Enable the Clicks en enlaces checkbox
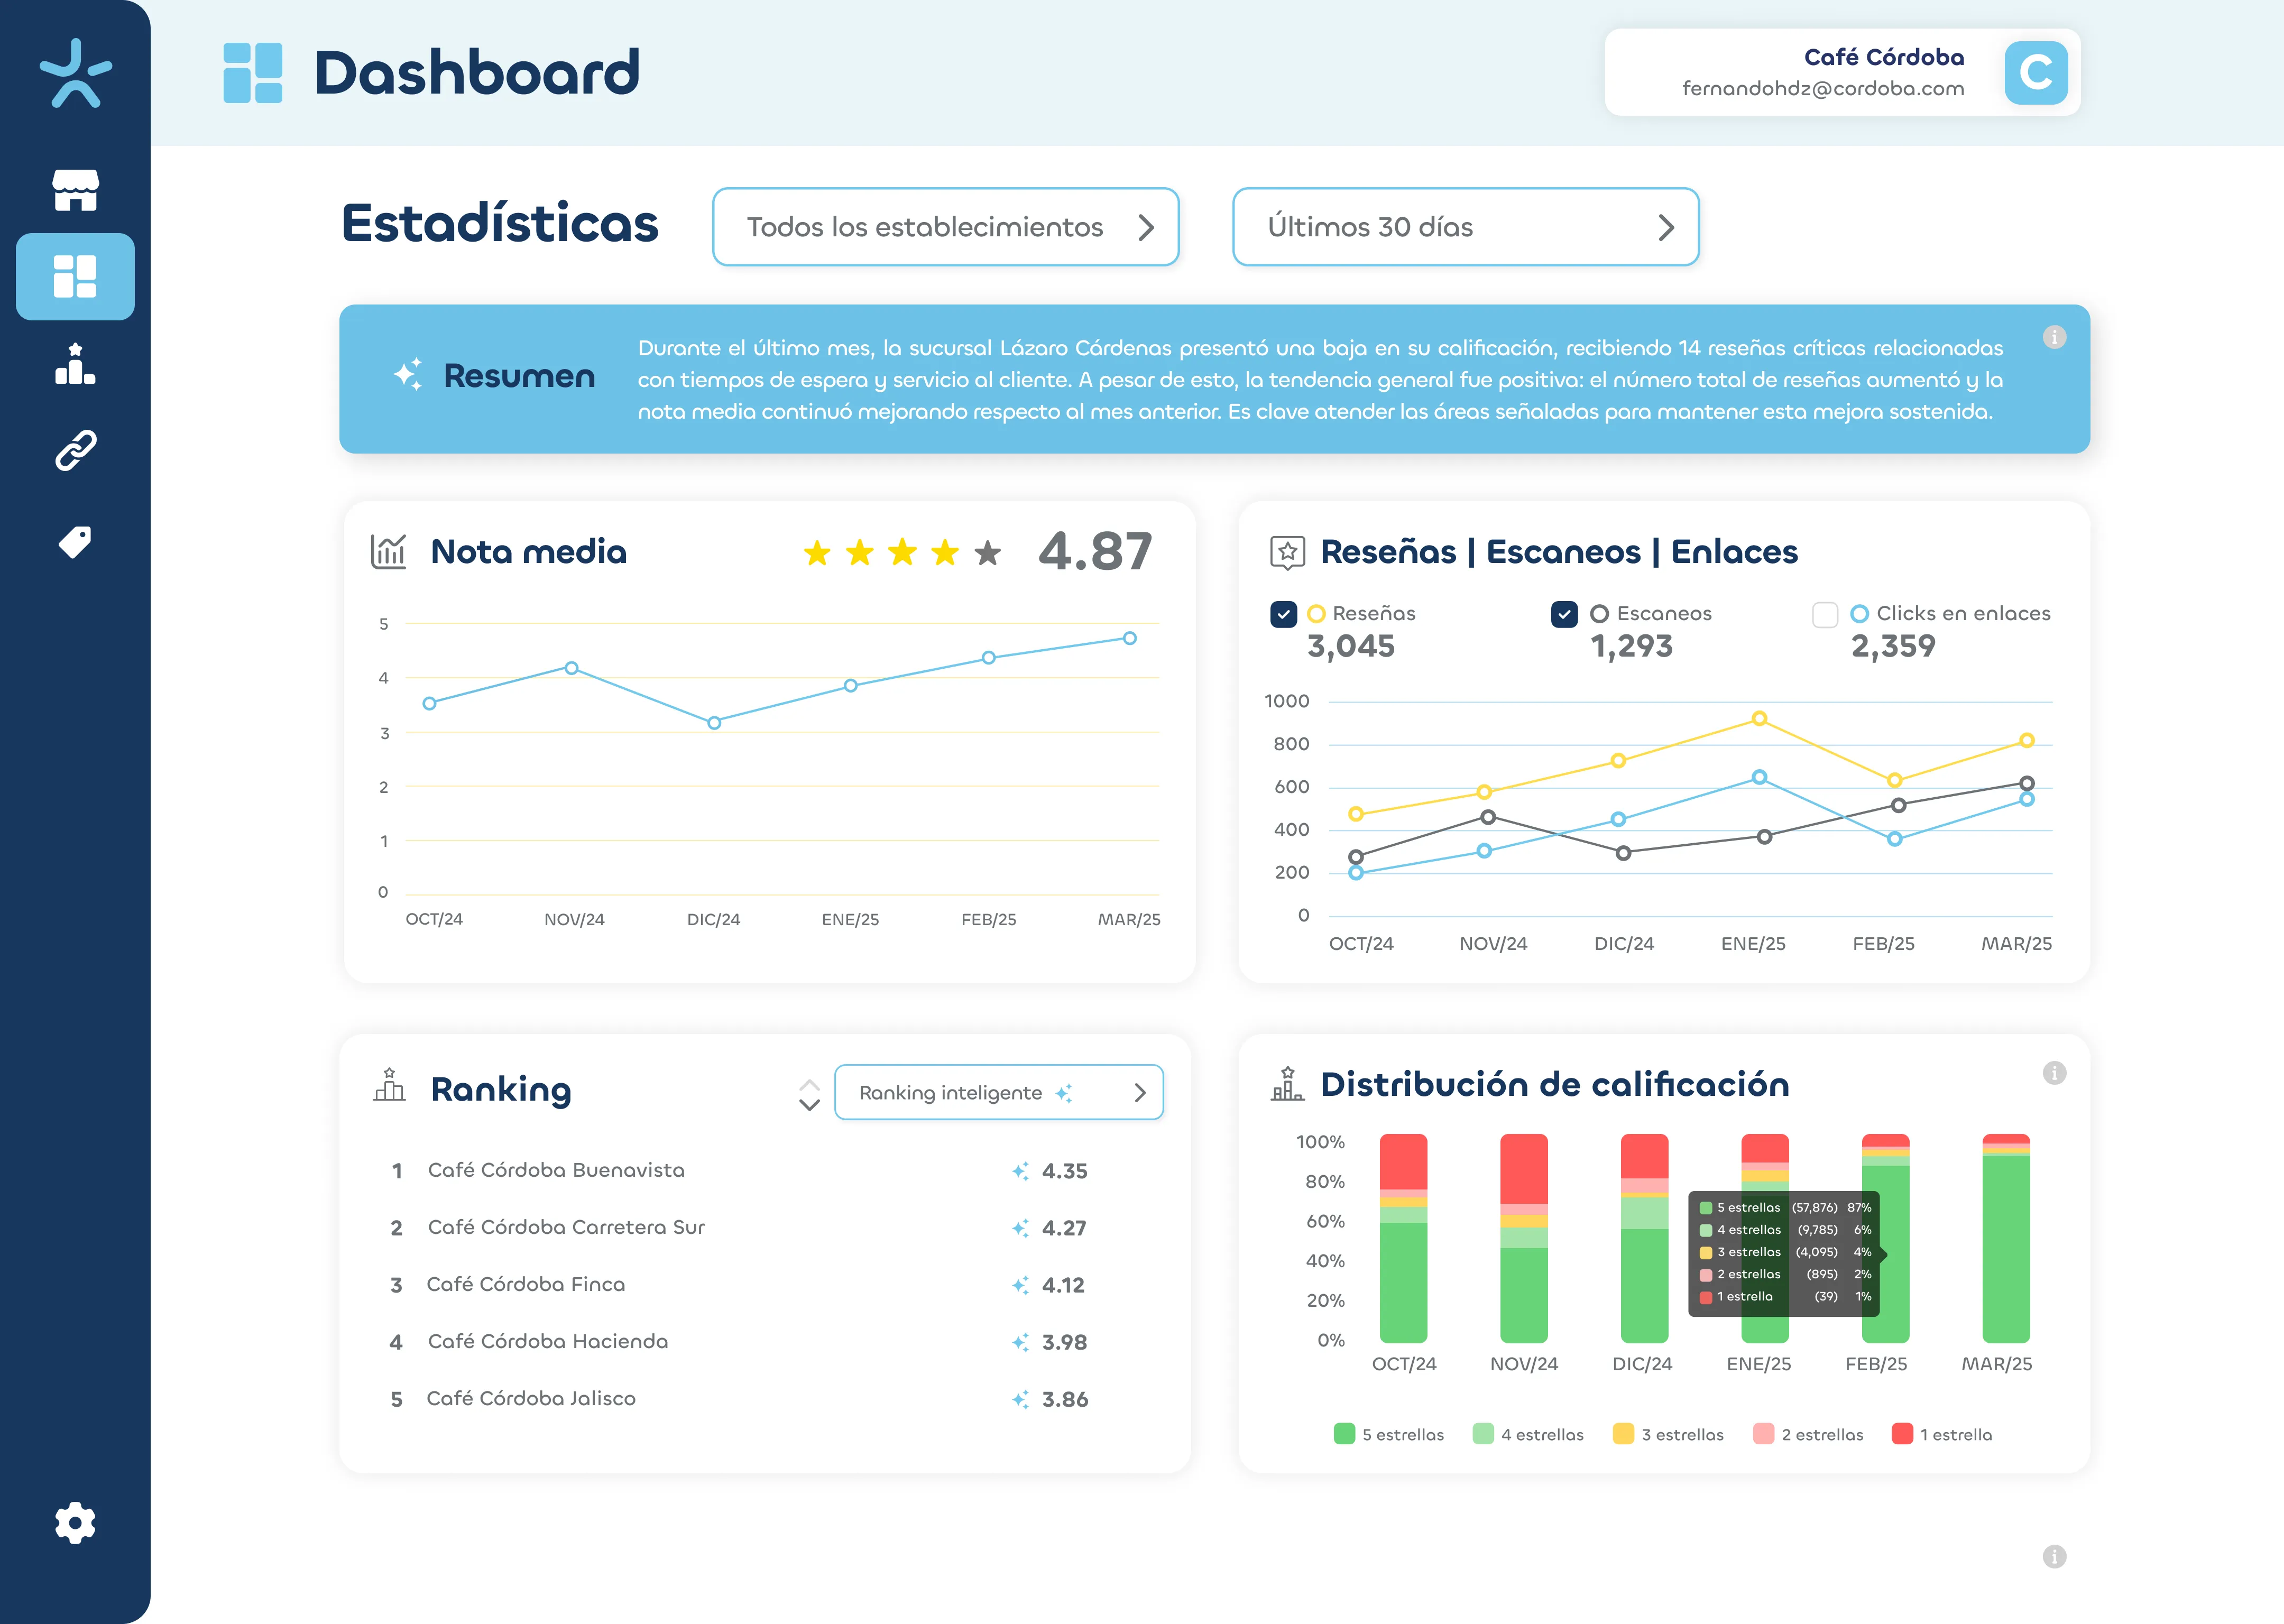The height and width of the screenshot is (1624, 2284). (x=1825, y=614)
